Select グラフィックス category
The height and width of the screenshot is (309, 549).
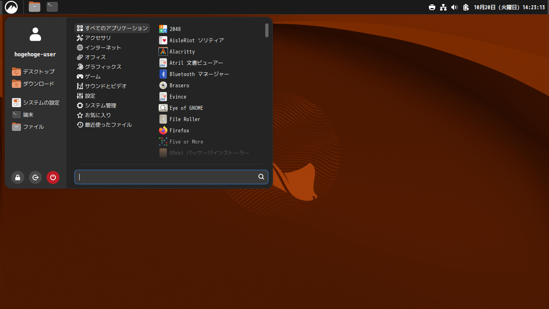99,67
